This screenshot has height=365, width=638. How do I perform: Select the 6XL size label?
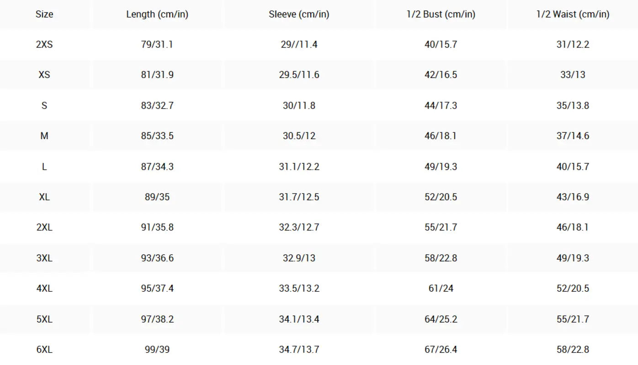point(44,349)
